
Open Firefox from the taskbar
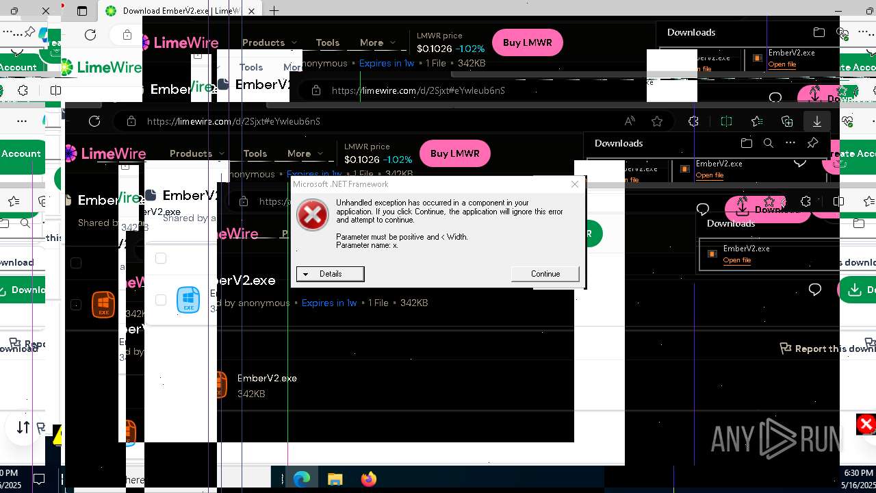[368, 479]
